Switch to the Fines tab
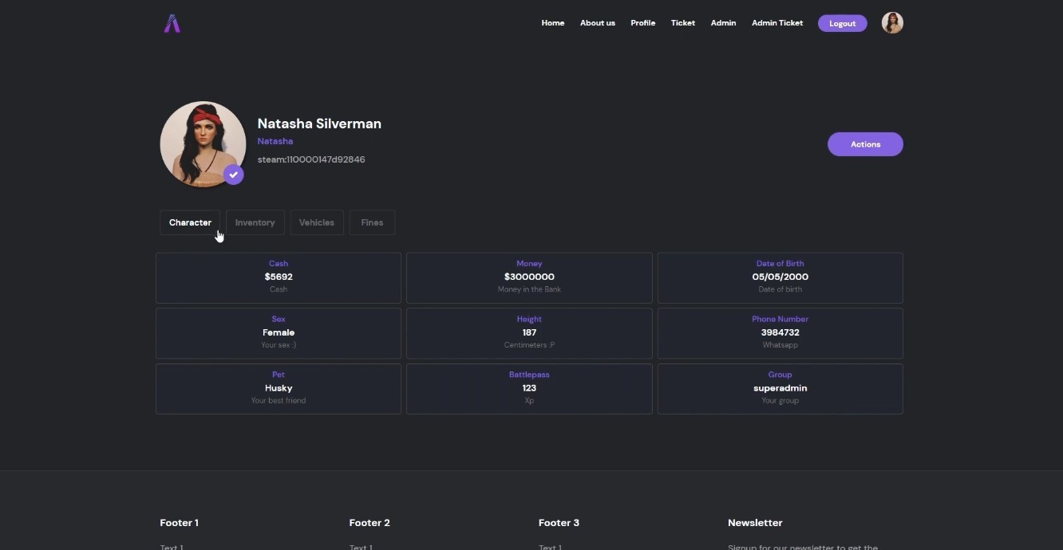Image resolution: width=1063 pixels, height=550 pixels. (x=372, y=222)
